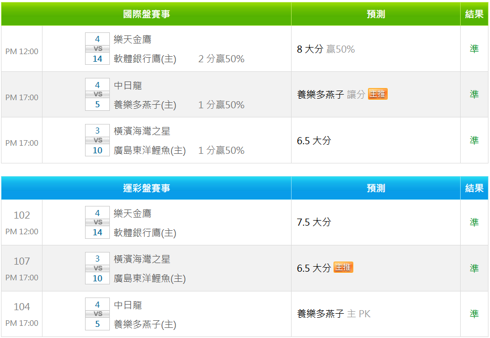490x338 pixels.
Task: Click 主推 badge in game 107 row
Action: (343, 267)
